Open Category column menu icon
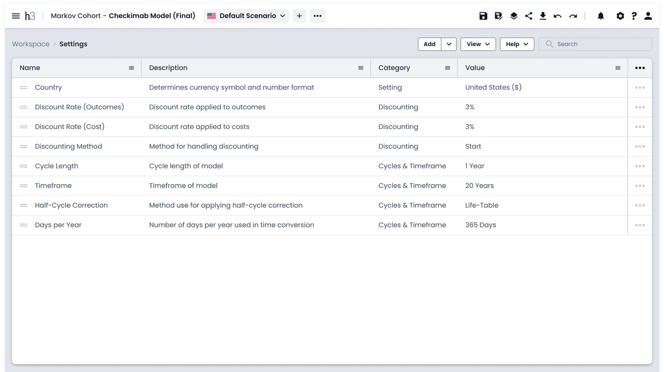 (x=448, y=68)
